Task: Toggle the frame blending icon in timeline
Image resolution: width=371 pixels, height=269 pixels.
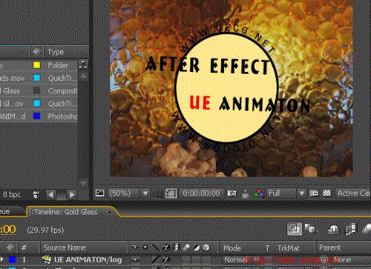Action: click(x=351, y=229)
